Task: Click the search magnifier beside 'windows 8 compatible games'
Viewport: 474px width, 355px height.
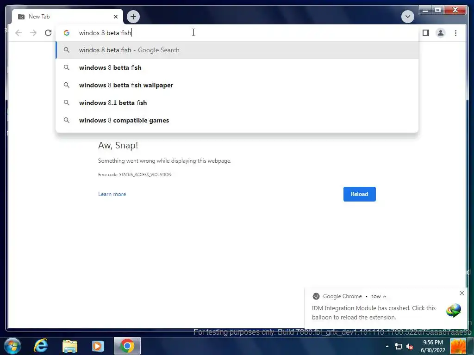Action: 67,120
